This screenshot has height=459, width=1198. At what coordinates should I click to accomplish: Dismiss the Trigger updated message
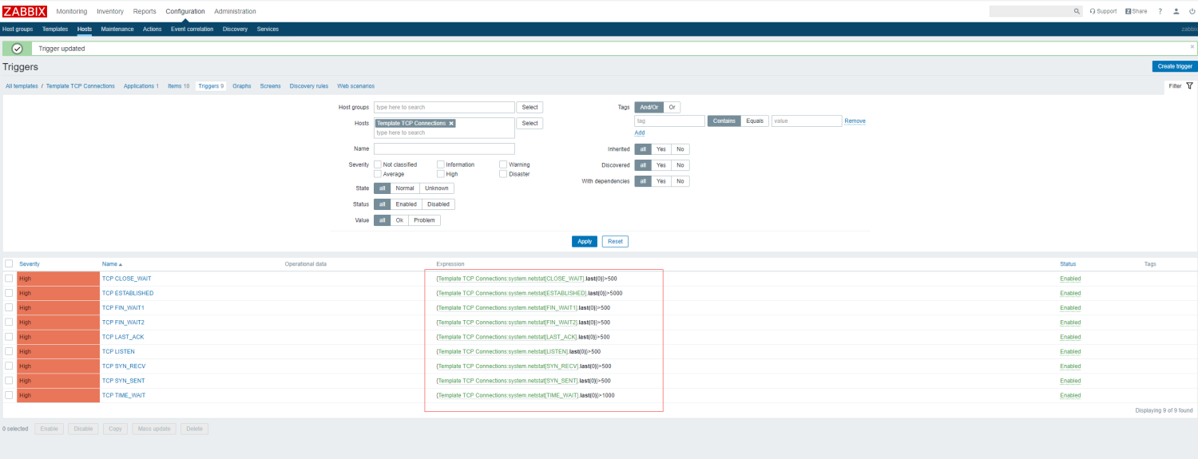[1192, 46]
